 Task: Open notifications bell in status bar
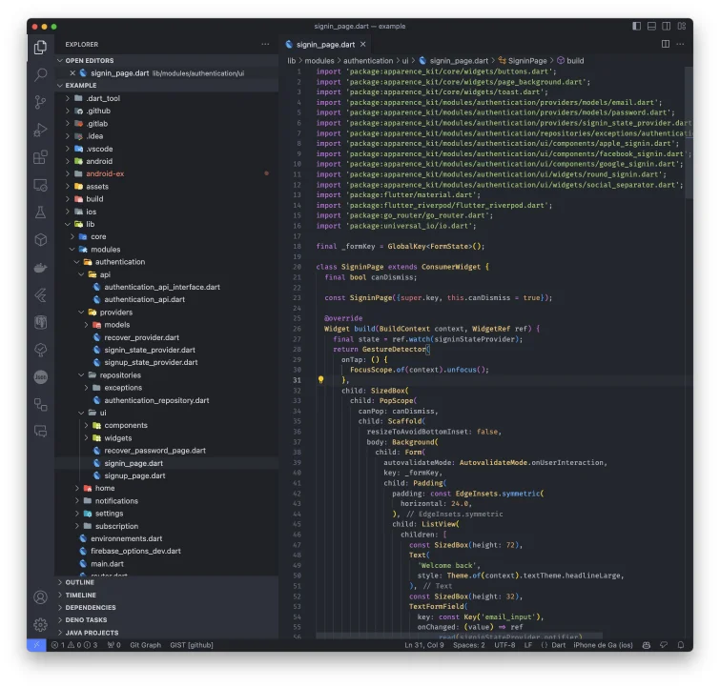coord(681,645)
